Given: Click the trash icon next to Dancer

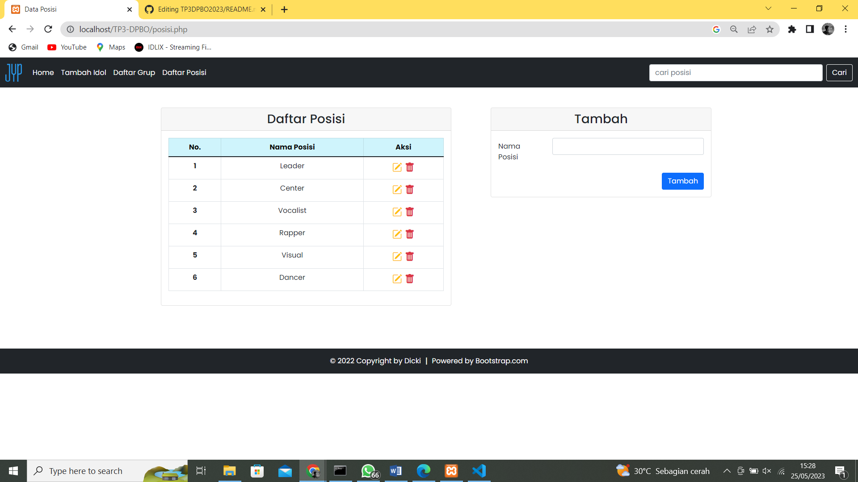Looking at the screenshot, I should 410,279.
